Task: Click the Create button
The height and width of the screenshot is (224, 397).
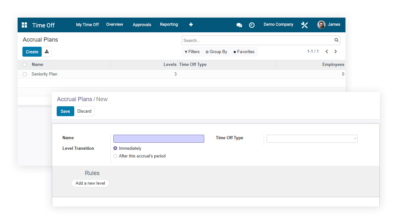Action: tap(32, 52)
